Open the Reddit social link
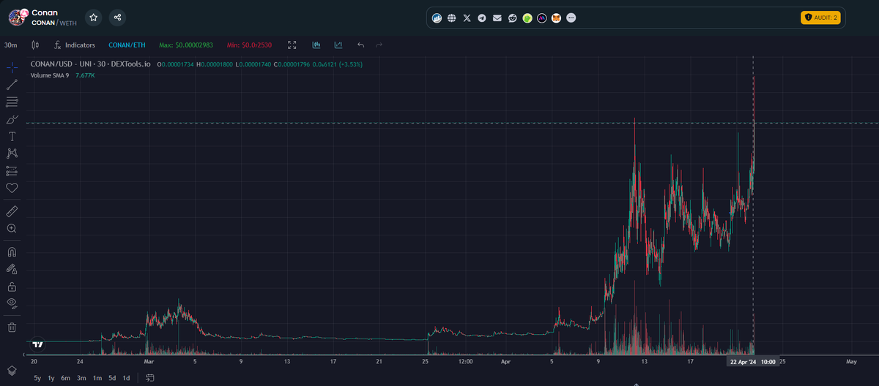879x386 pixels. tap(512, 18)
